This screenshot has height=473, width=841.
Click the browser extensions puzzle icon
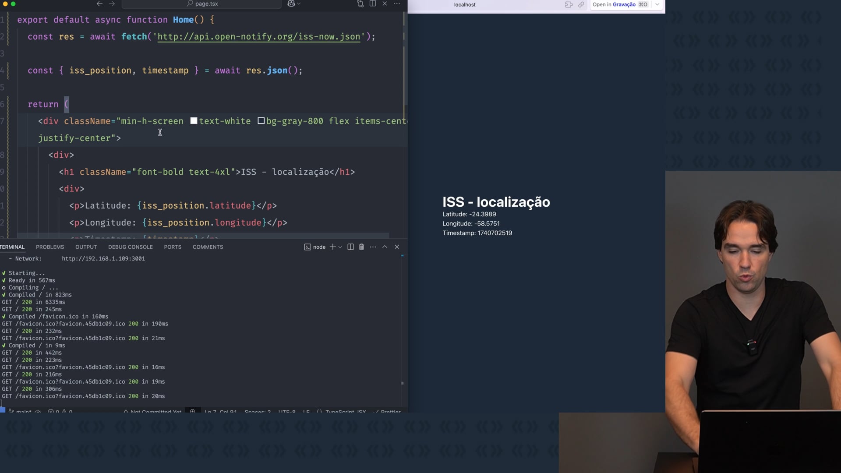(x=569, y=4)
